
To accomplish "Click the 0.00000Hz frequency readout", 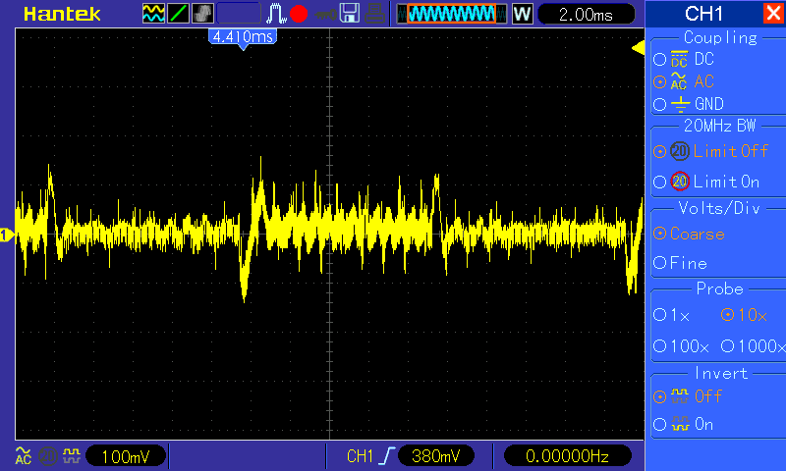I will (567, 456).
